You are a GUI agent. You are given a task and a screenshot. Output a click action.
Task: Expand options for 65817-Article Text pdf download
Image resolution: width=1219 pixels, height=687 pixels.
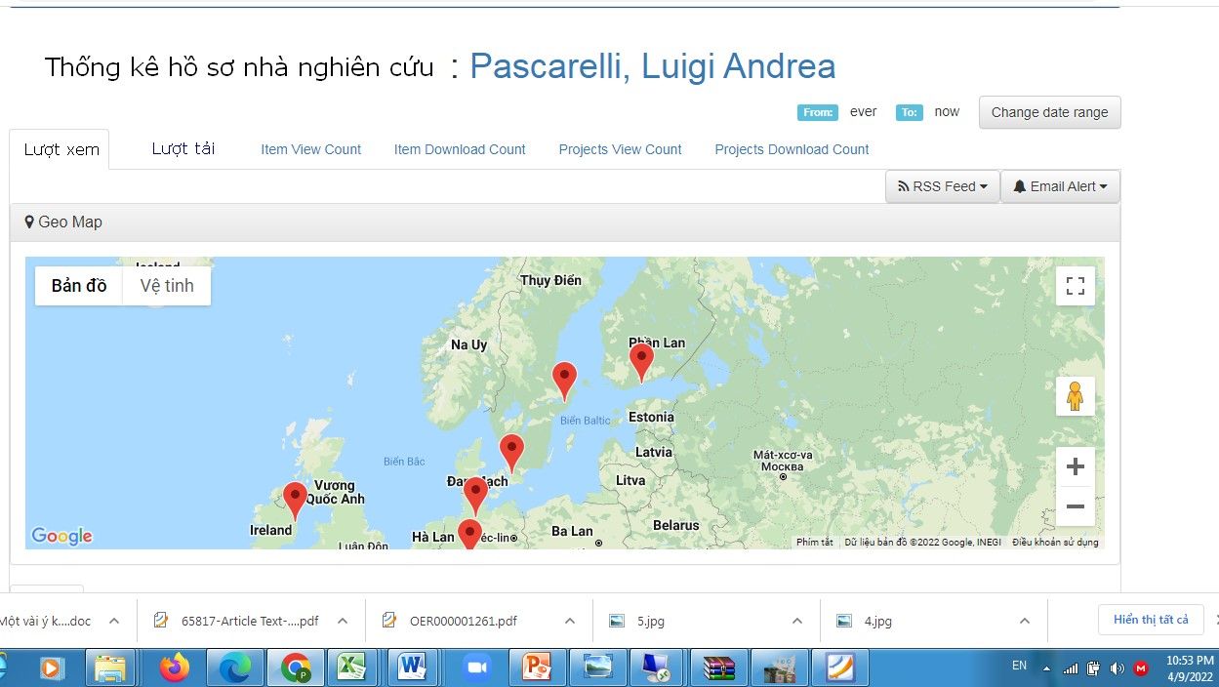[342, 621]
